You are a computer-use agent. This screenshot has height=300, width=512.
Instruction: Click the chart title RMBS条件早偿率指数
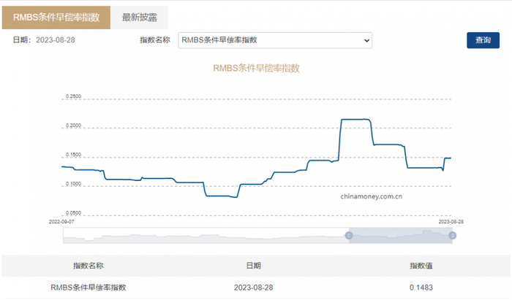pos(256,68)
